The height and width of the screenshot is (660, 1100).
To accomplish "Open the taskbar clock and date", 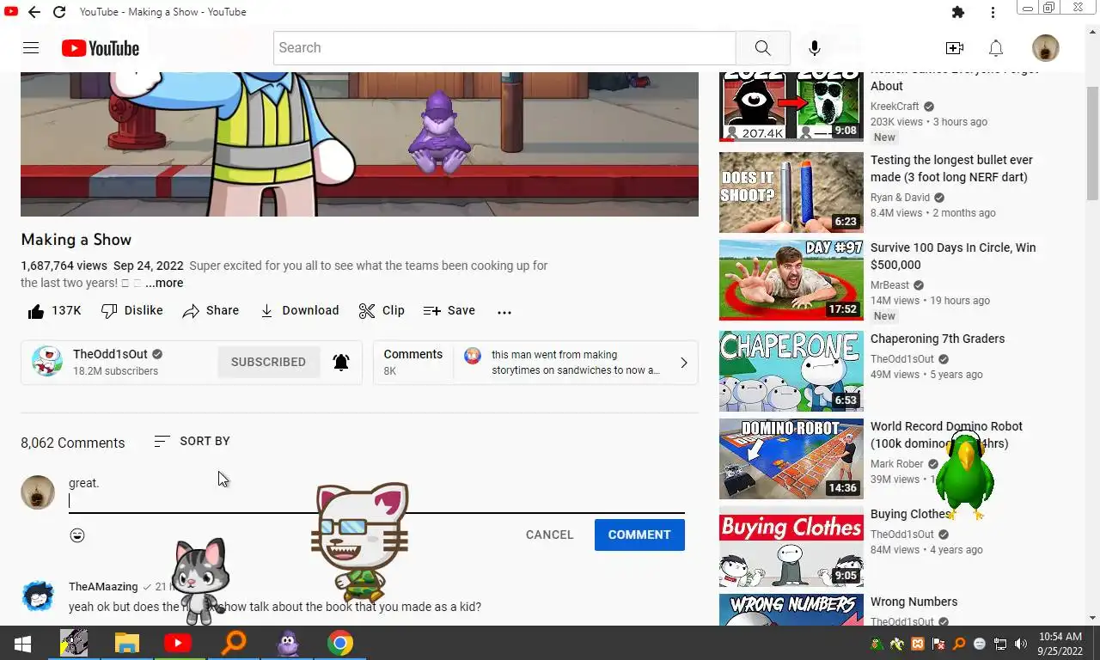I will coord(1060,644).
